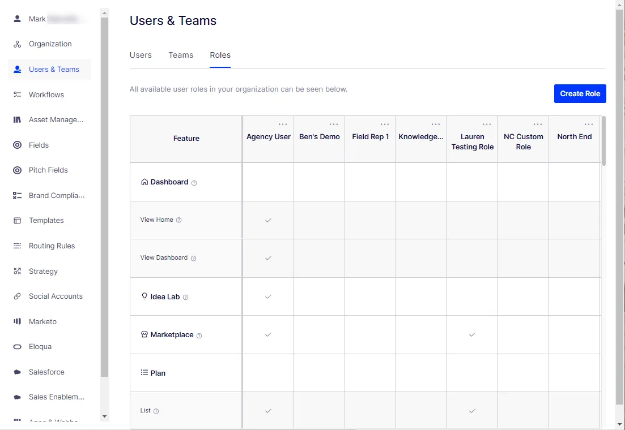Enable Idea Lab for Field Rep 1
Viewport: 625px width, 430px height.
click(x=370, y=296)
